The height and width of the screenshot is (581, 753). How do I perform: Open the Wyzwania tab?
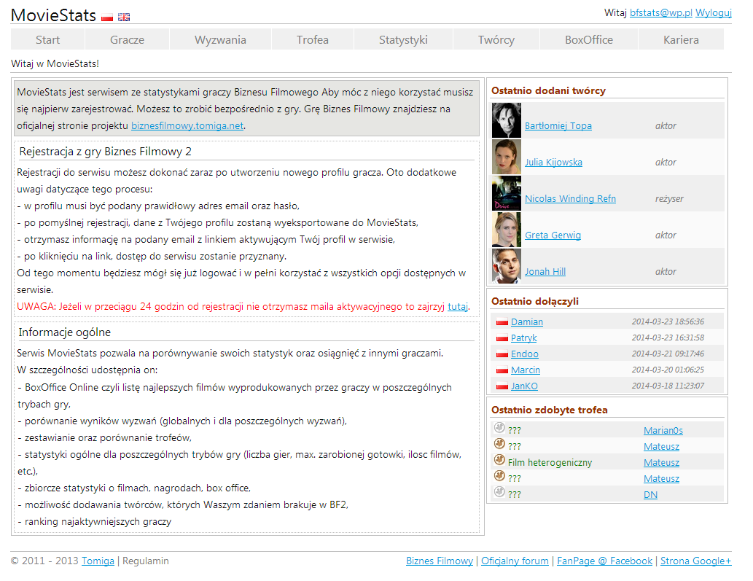[220, 39]
